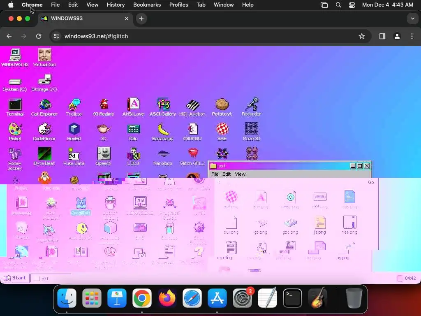Viewport: 421px width, 316px height.
Task: Open the Byte Beat icon
Action: [44, 156]
